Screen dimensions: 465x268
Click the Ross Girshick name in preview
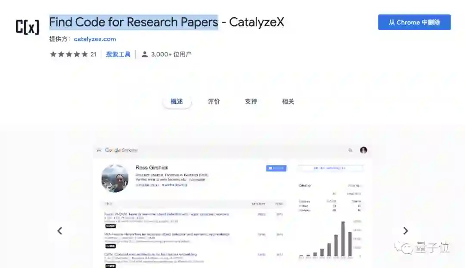152,168
